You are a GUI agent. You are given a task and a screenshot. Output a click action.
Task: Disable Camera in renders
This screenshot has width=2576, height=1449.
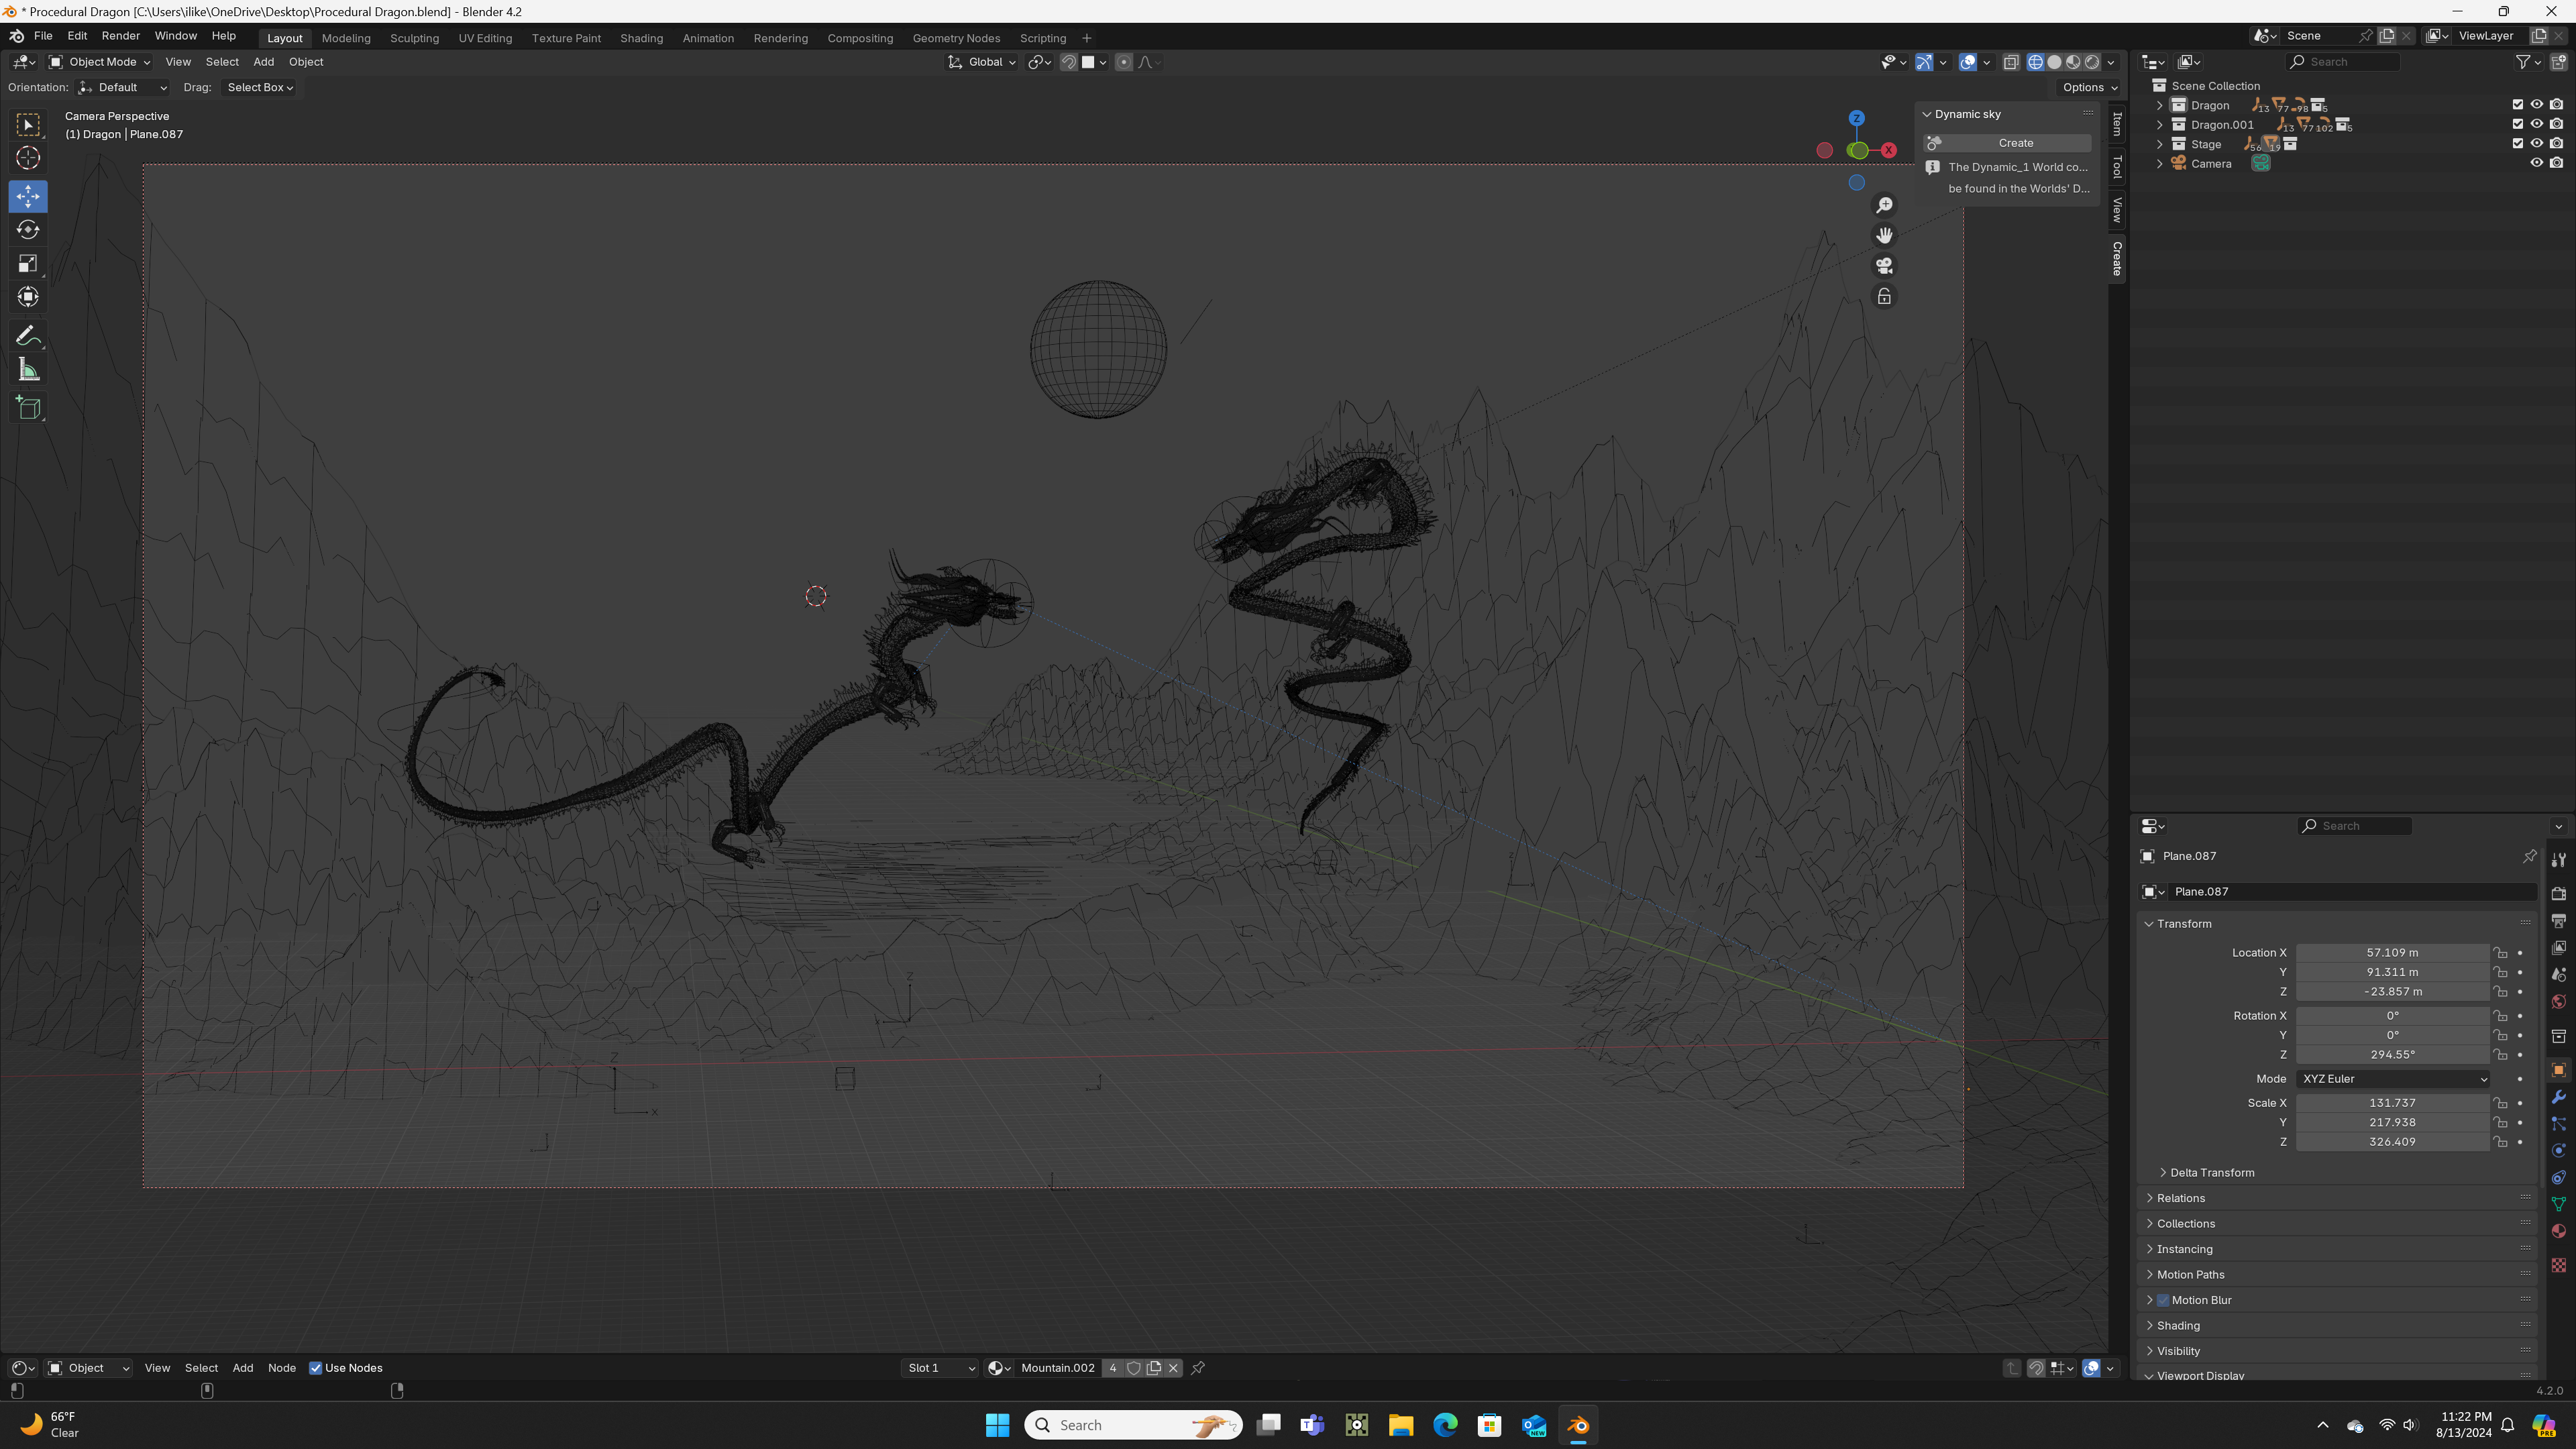point(2556,163)
